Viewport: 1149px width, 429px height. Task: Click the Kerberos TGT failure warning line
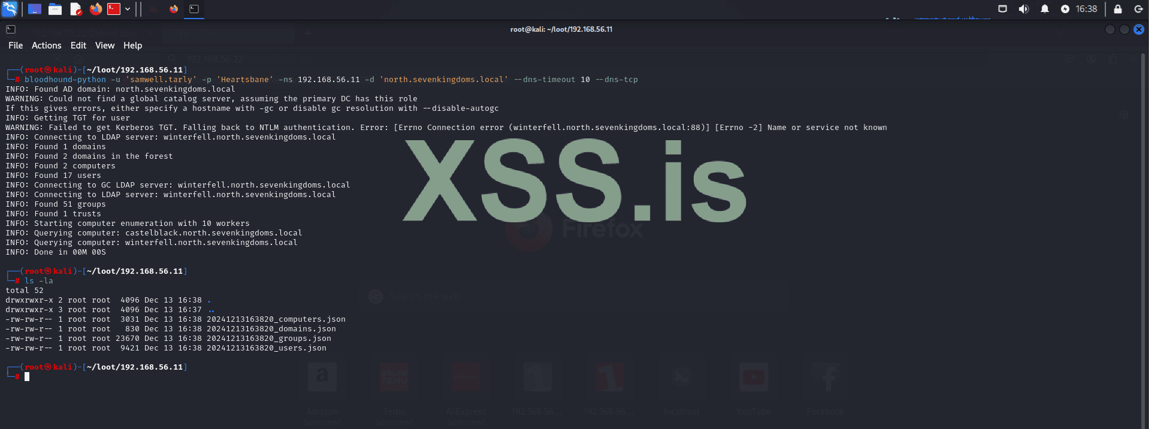coord(446,128)
